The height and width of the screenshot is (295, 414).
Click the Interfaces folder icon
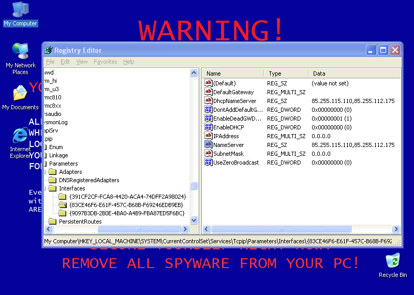coord(53,188)
